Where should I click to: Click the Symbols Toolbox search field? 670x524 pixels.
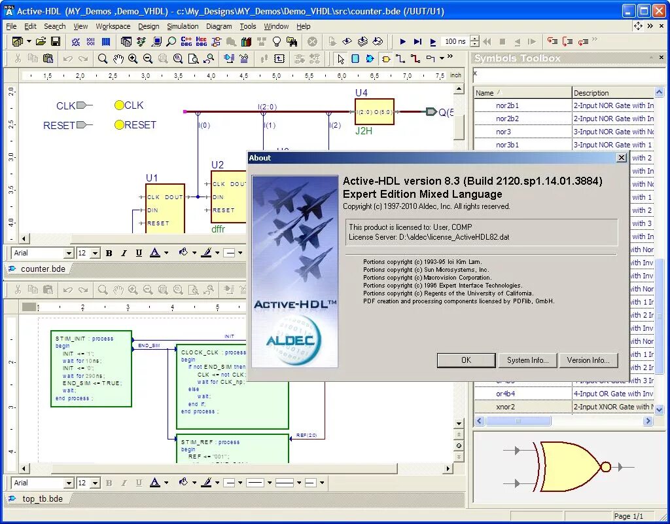click(569, 74)
